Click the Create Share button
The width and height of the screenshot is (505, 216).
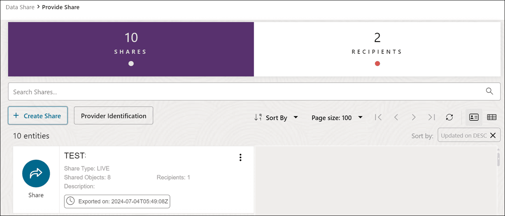38,116
